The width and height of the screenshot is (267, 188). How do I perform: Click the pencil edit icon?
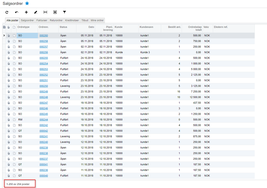pos(36,12)
